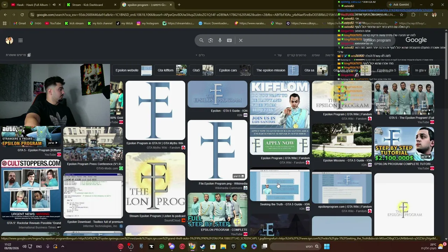Open the Windows Start menu
The height and width of the screenshot is (252, 448).
pos(327,246)
